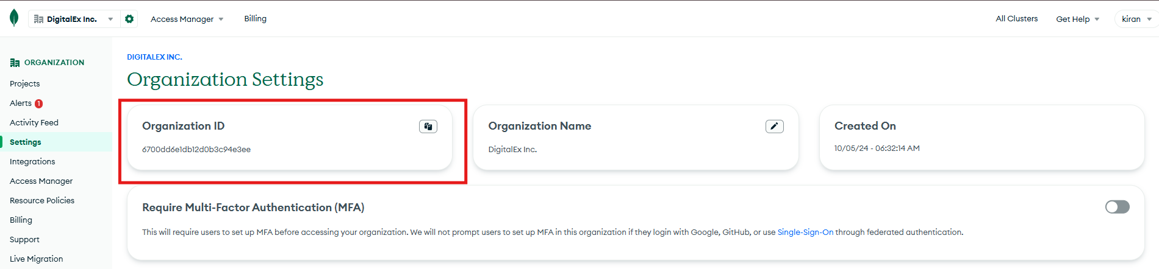The image size is (1159, 269).
Task: Click the All Clusters link
Action: click(x=1016, y=19)
